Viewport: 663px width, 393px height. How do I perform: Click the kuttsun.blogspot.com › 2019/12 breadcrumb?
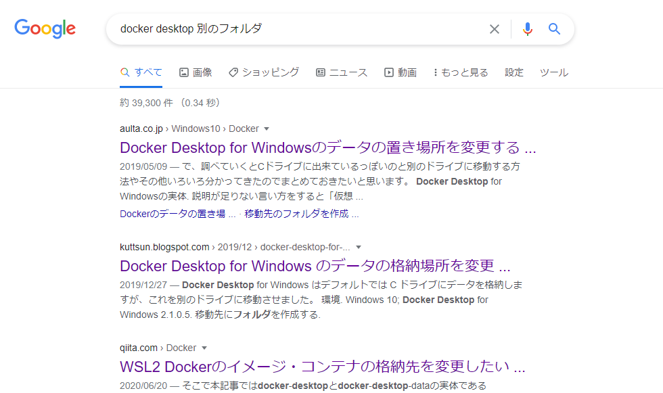[x=235, y=247]
